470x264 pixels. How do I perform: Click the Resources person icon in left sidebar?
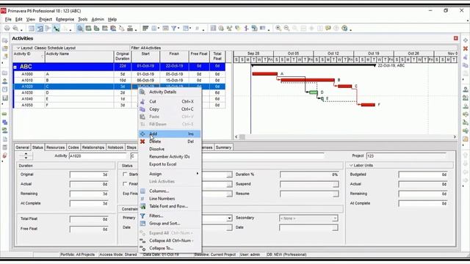(5, 81)
